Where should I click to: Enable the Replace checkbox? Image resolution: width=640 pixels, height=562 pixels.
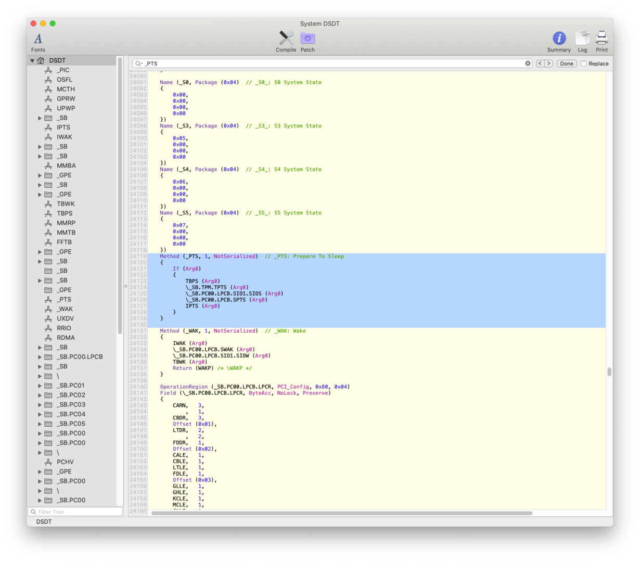click(x=583, y=63)
